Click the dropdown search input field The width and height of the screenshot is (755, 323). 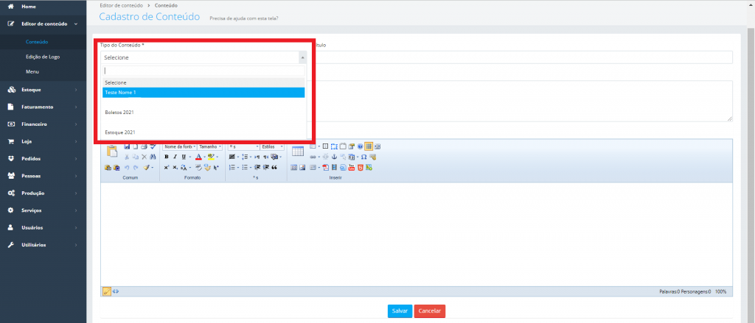click(x=203, y=71)
